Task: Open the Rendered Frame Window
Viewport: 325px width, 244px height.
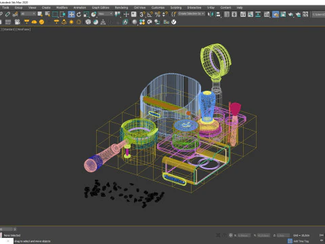Action: (283, 14)
